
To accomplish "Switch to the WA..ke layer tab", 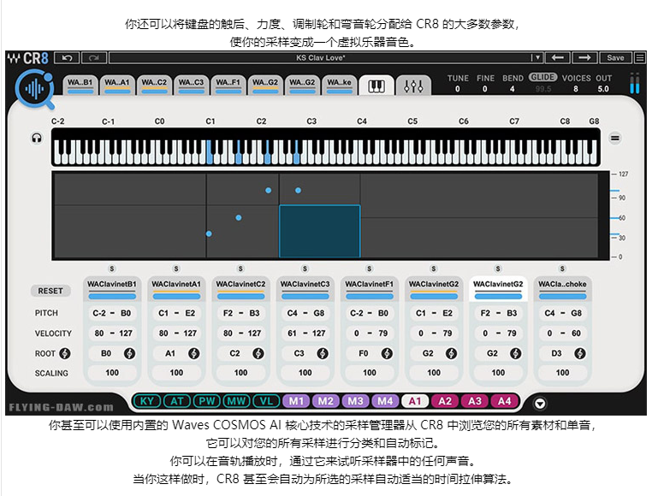I will pyautogui.click(x=340, y=85).
